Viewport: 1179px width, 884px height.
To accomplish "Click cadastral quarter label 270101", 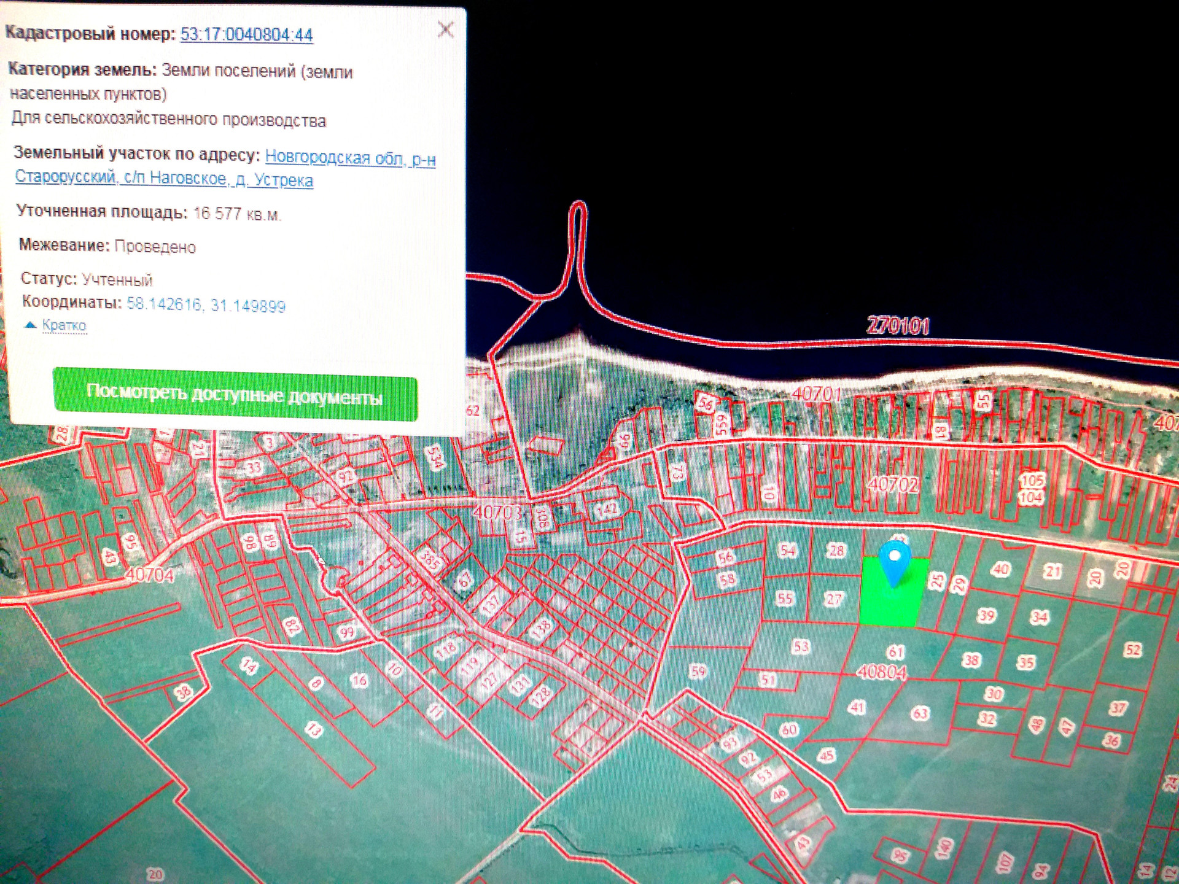I will point(898,326).
